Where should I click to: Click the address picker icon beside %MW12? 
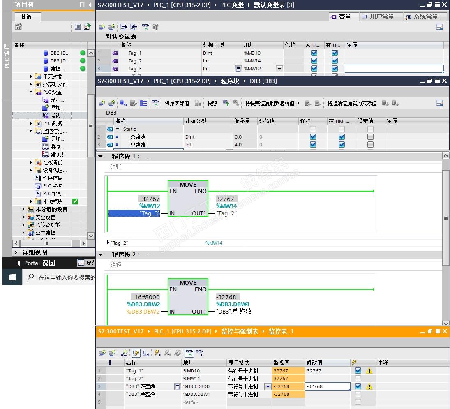[x=238, y=69]
